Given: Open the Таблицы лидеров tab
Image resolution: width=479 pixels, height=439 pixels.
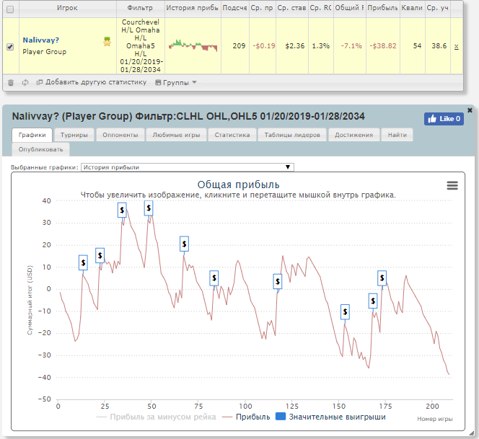Looking at the screenshot, I should [x=292, y=135].
